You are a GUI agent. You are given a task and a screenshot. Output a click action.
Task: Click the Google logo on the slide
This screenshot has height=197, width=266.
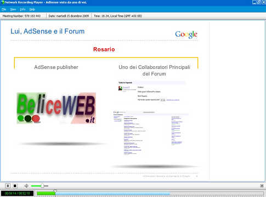[x=186, y=34]
